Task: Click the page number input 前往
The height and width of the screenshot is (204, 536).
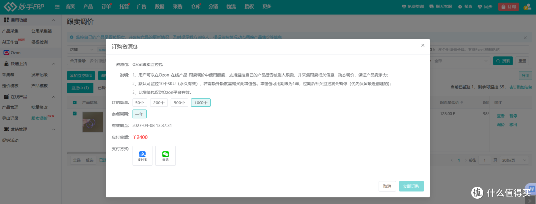Action: (x=485, y=160)
